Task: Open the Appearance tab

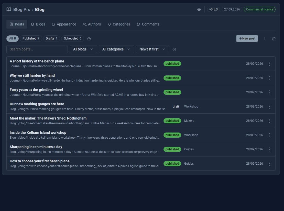Action: click(64, 24)
